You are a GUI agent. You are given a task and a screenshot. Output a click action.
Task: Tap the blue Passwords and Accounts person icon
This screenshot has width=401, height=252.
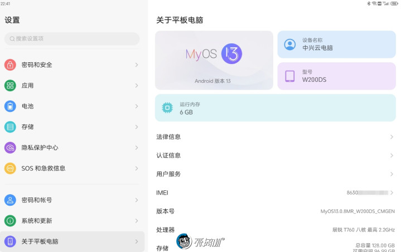[x=10, y=200]
